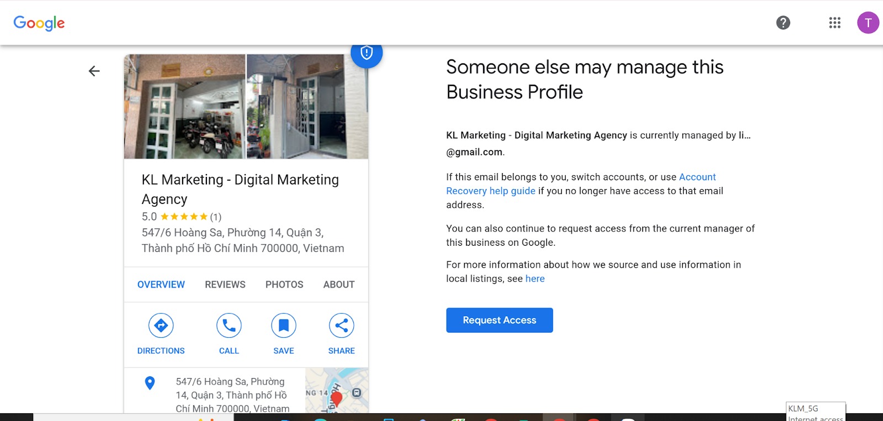Click the '5.0' rating value
The width and height of the screenshot is (883, 421).
coord(149,217)
